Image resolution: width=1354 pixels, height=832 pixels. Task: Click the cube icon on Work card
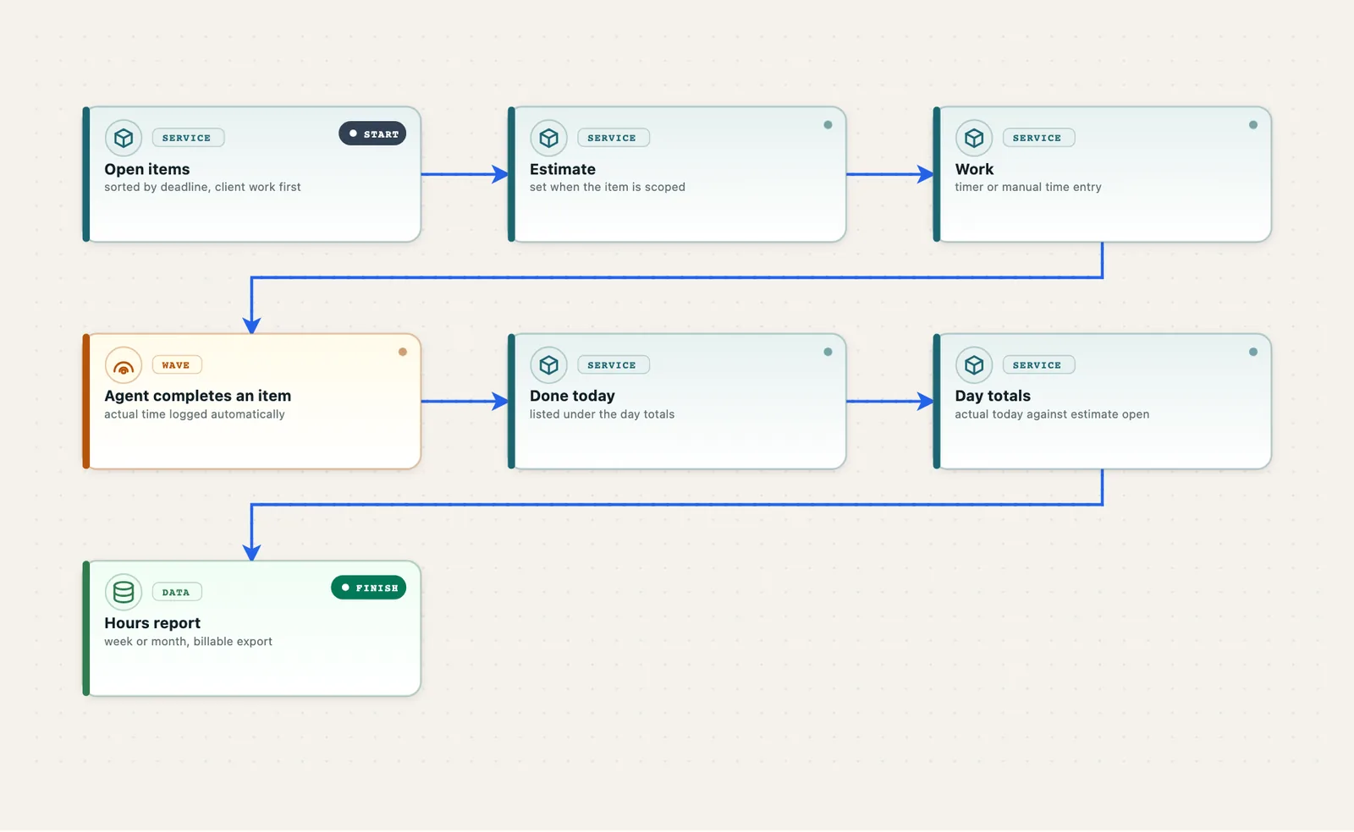[x=974, y=138]
